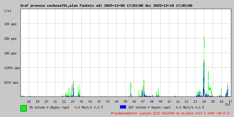The height and width of the screenshot is (117, 234).
Task: Click the hour 07 axis label
Action: 143,101
